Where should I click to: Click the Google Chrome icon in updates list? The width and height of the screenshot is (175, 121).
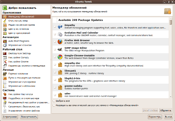[60, 57]
